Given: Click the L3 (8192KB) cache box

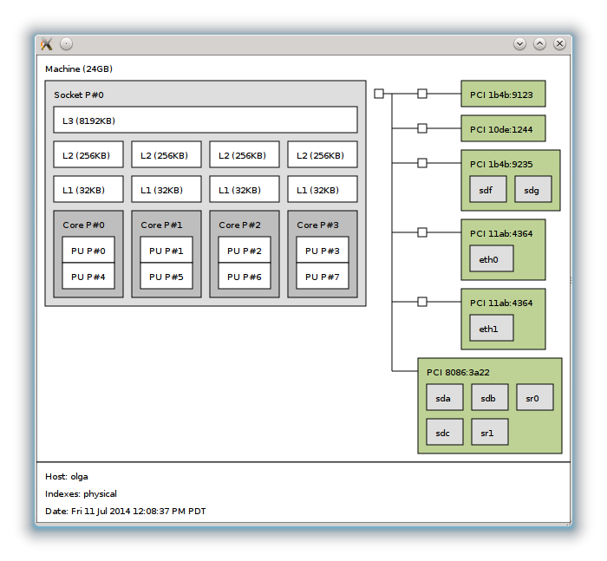Looking at the screenshot, I should coord(206,121).
